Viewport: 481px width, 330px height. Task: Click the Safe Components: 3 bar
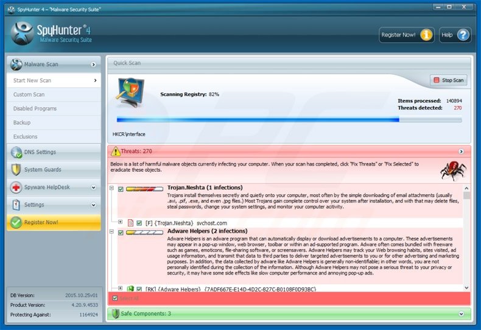pyautogui.click(x=289, y=314)
